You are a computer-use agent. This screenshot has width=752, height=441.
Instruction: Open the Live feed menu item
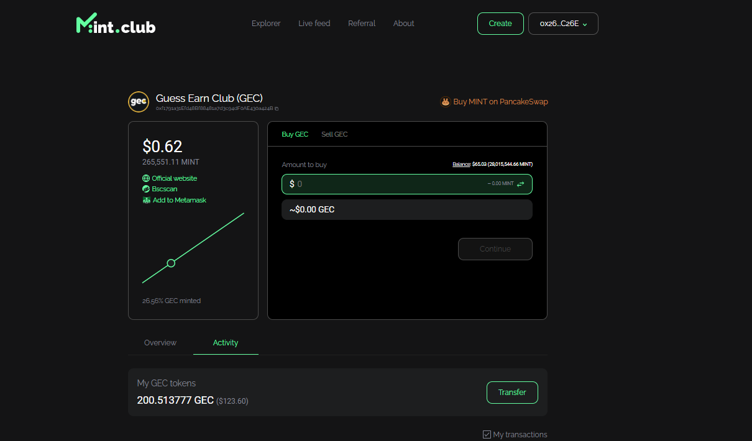coord(314,24)
